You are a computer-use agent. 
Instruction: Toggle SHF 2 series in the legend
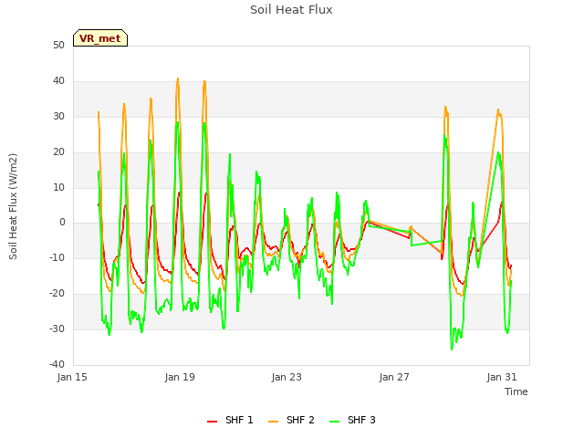[291, 421]
